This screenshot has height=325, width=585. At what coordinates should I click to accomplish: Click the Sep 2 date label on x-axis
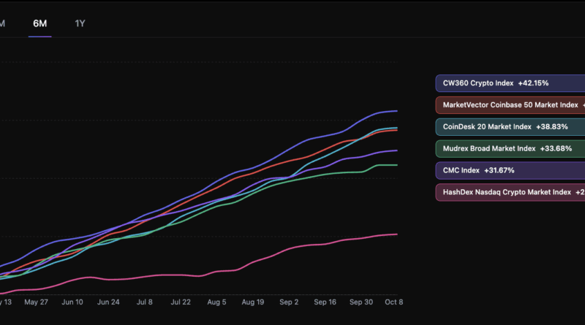289,302
